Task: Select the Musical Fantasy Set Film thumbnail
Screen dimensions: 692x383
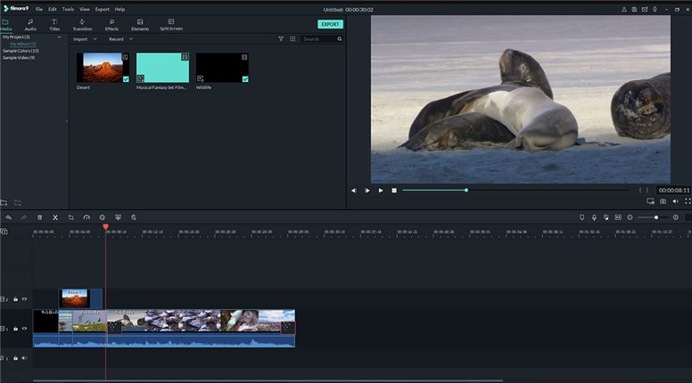Action: coord(162,68)
